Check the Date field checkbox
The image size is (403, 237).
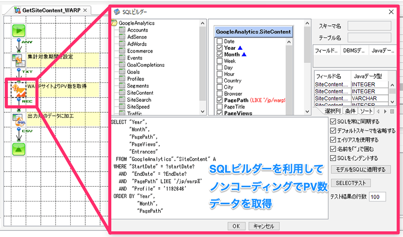pyautogui.click(x=220, y=41)
